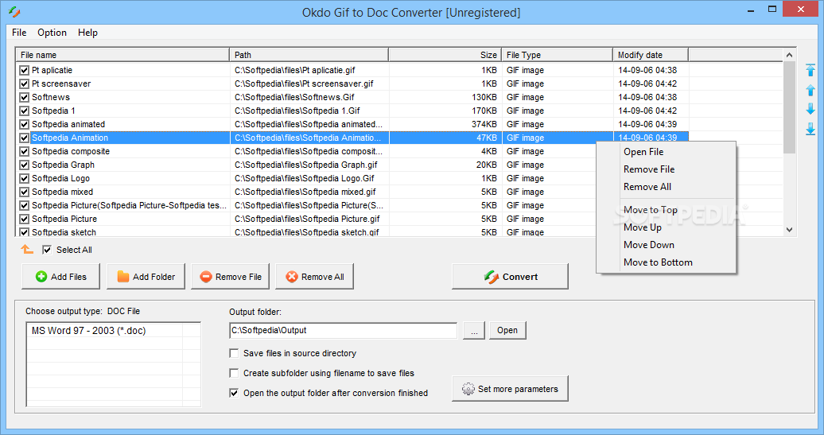824x435 pixels.
Task: Sort by the File name column header
Action: pos(122,55)
